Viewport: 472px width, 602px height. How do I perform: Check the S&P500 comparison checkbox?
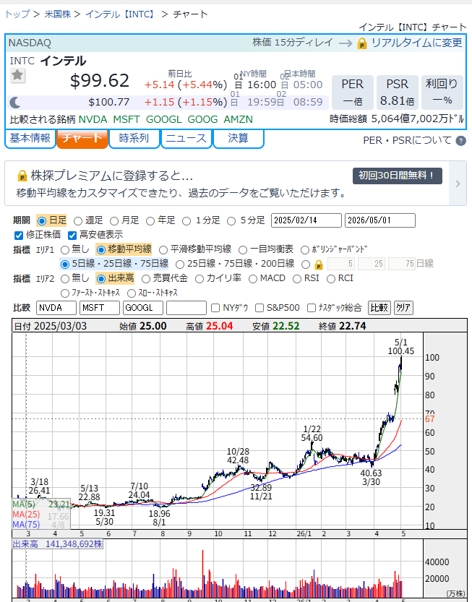tap(259, 308)
